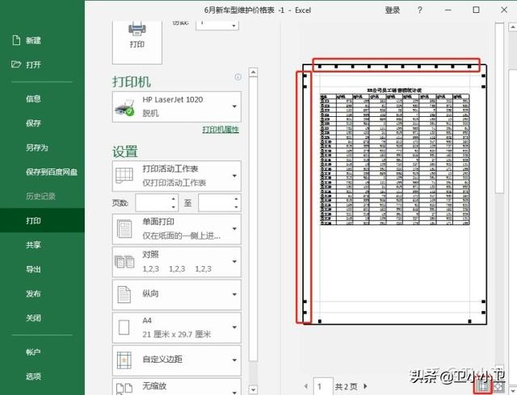This screenshot has width=517, height=395.
Task: Click the current page number field
Action: click(x=323, y=386)
